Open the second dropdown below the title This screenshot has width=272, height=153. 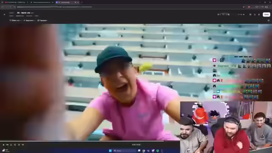tap(29, 20)
